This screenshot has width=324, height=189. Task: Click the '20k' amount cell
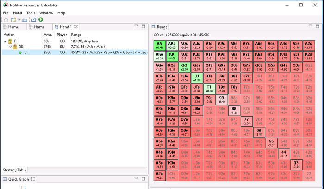click(46, 41)
